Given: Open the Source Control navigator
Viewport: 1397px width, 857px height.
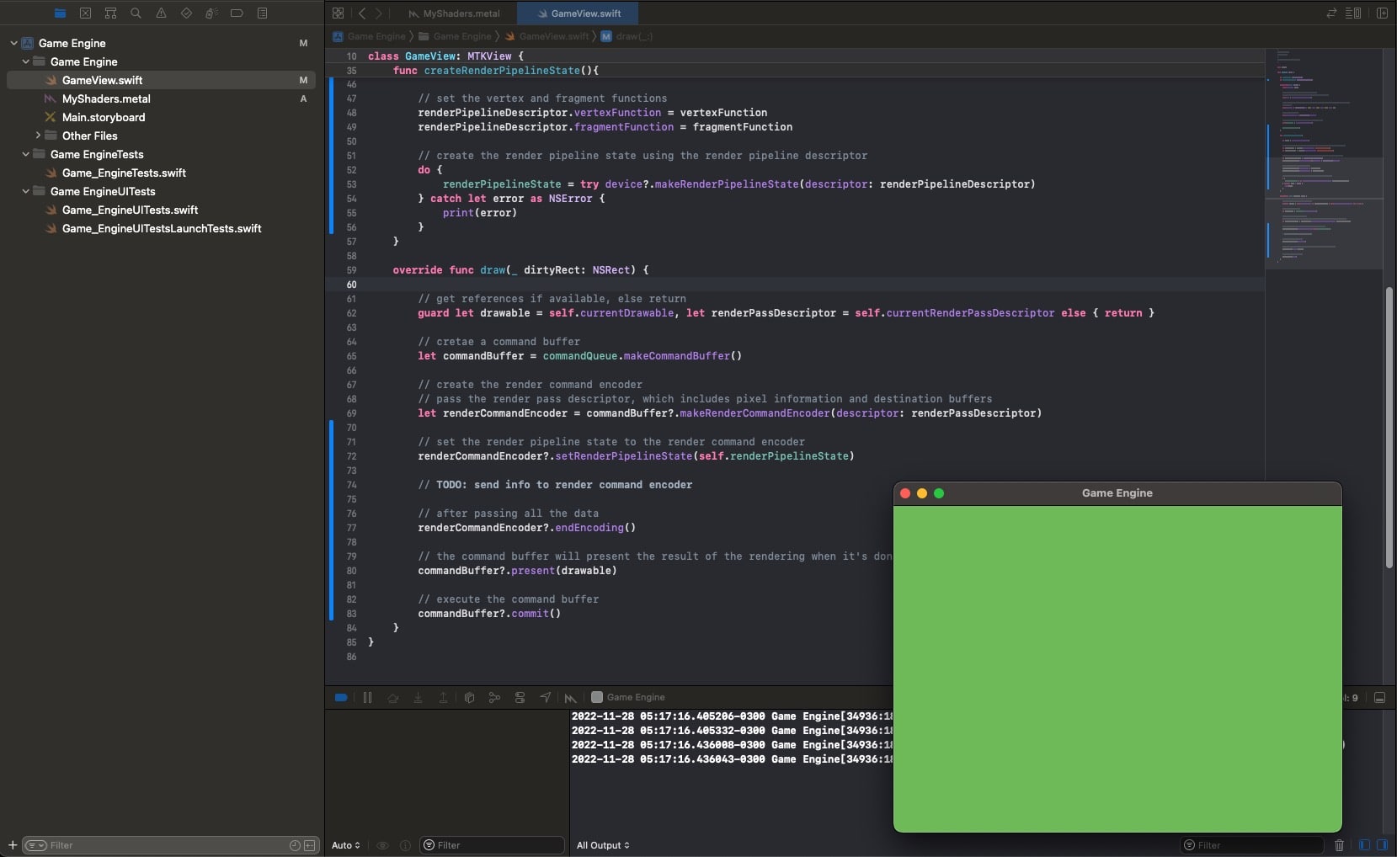Looking at the screenshot, I should 85,13.
